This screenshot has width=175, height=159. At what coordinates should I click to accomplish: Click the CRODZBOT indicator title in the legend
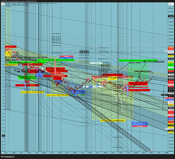(x=17, y=5)
